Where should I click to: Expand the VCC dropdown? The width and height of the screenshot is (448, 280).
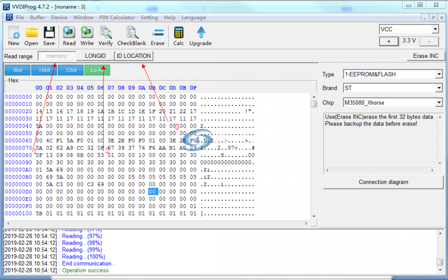coord(435,29)
